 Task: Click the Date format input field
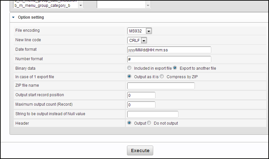tap(169, 50)
